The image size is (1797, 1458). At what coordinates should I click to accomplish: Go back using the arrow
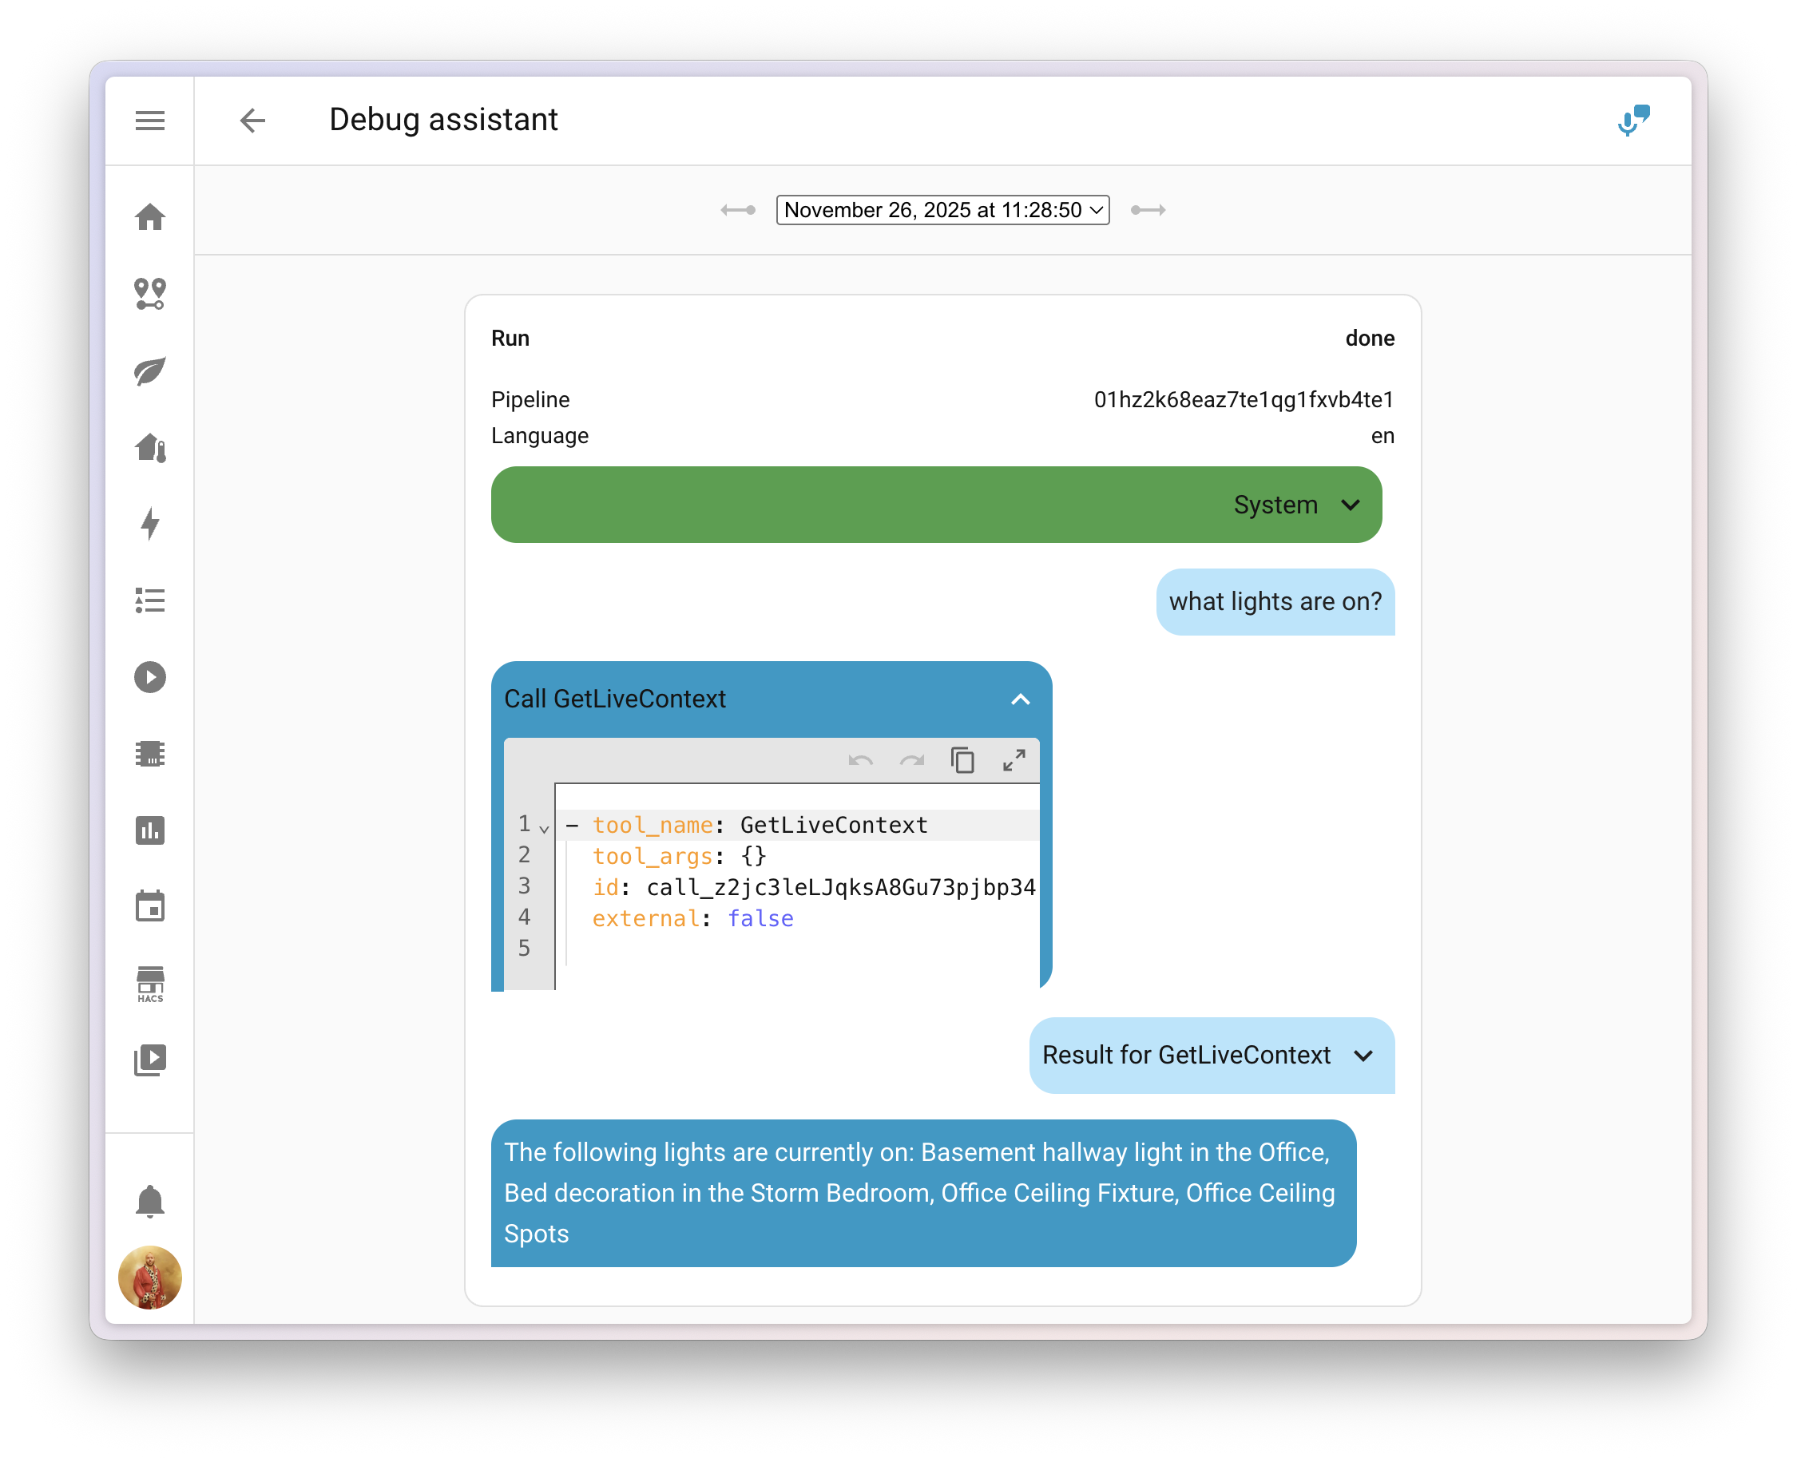coord(253,121)
